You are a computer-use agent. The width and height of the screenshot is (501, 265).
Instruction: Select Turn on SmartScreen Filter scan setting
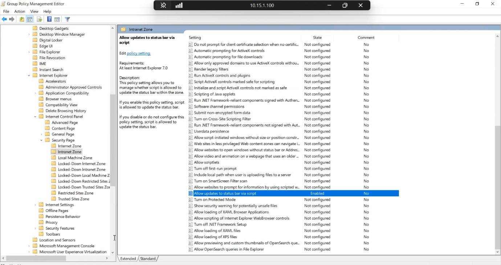click(x=220, y=181)
